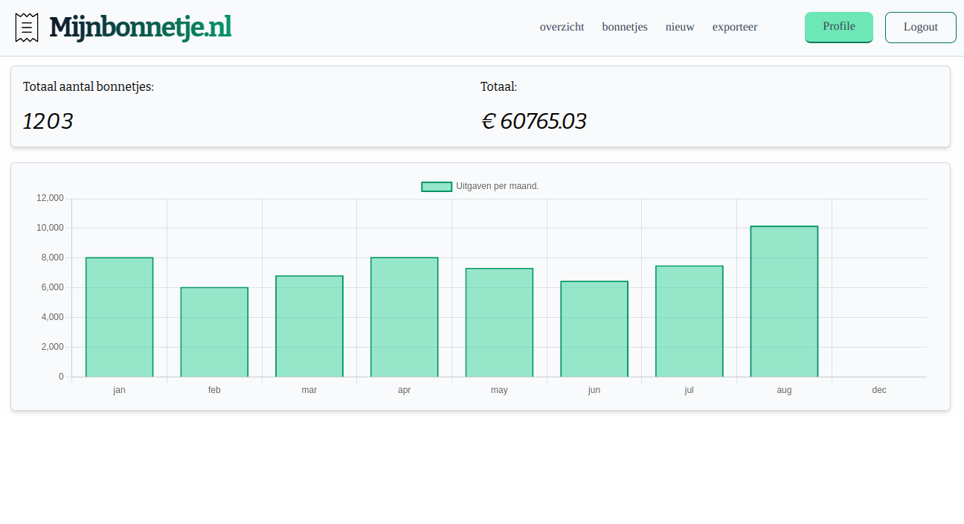Toggle the Uitgaven per maand legend swatch
Image resolution: width=964 pixels, height=524 pixels.
[437, 186]
